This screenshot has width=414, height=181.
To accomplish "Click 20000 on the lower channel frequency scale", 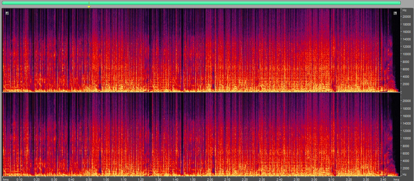I will click(407, 101).
